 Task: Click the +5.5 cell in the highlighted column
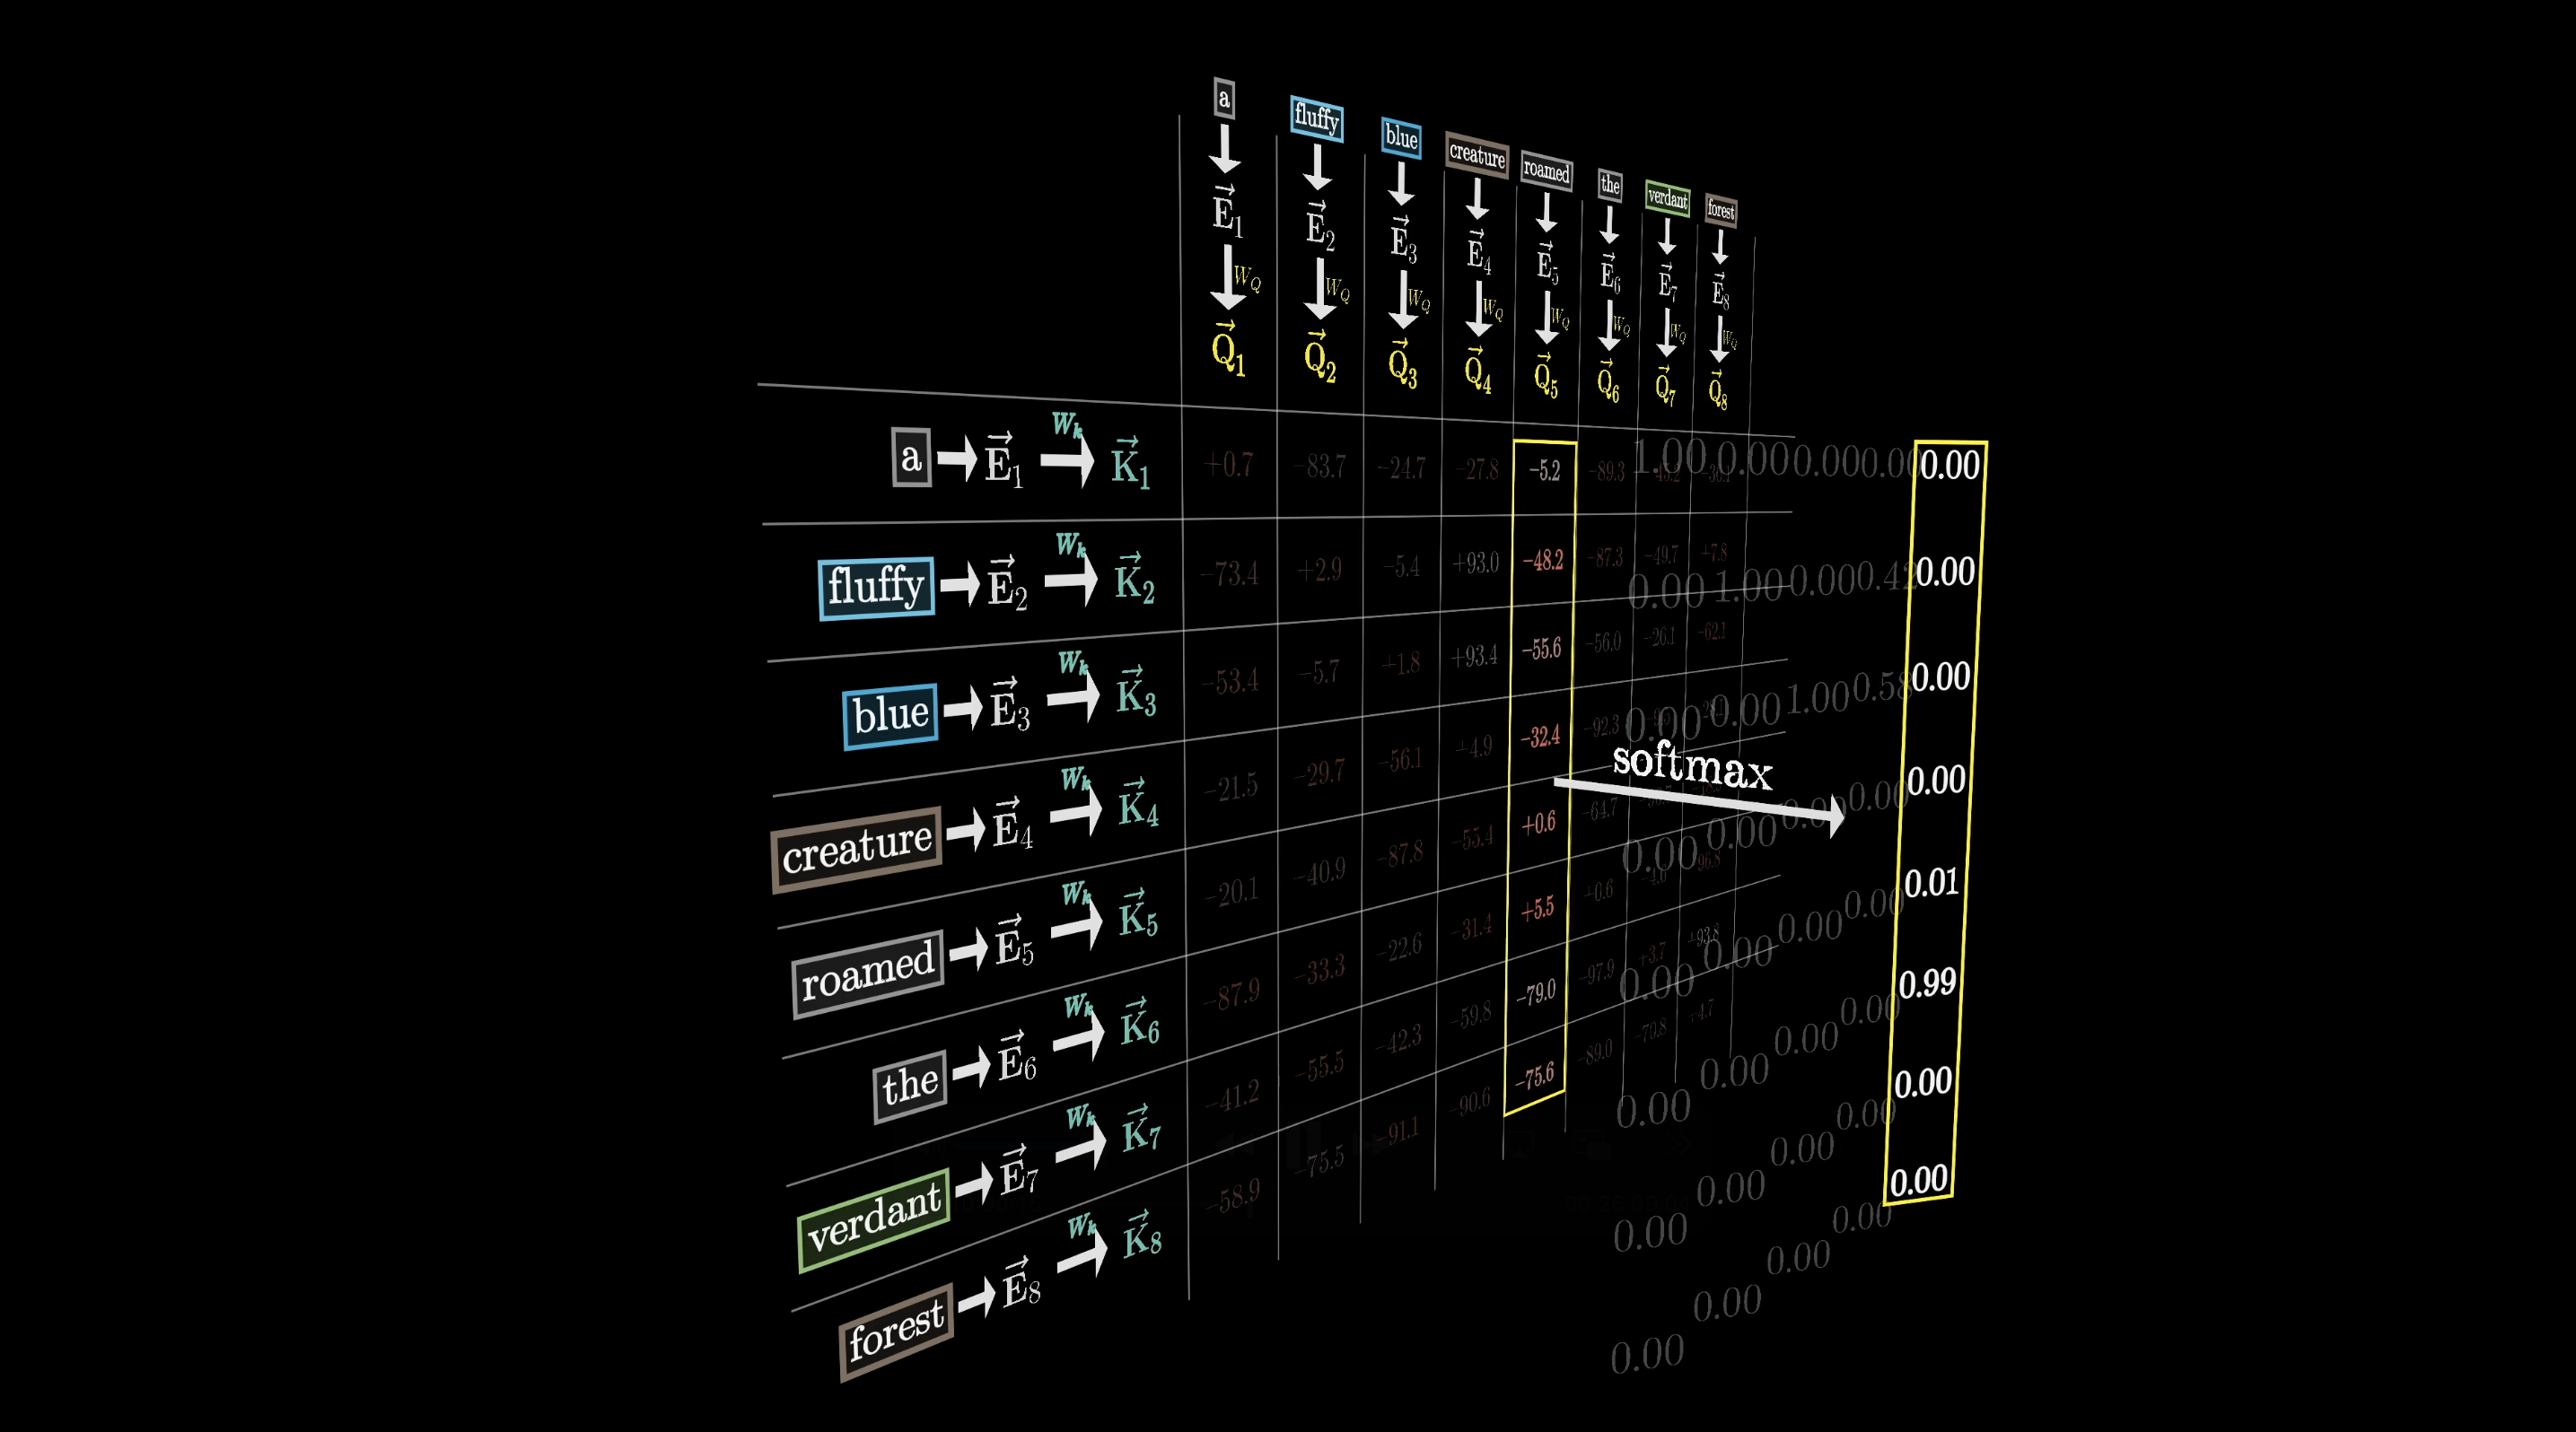pos(1538,908)
